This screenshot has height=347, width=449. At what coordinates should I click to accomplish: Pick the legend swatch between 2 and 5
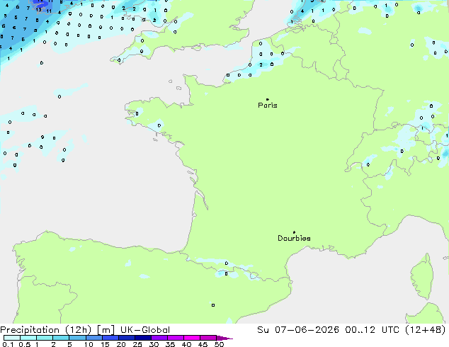[61, 338]
